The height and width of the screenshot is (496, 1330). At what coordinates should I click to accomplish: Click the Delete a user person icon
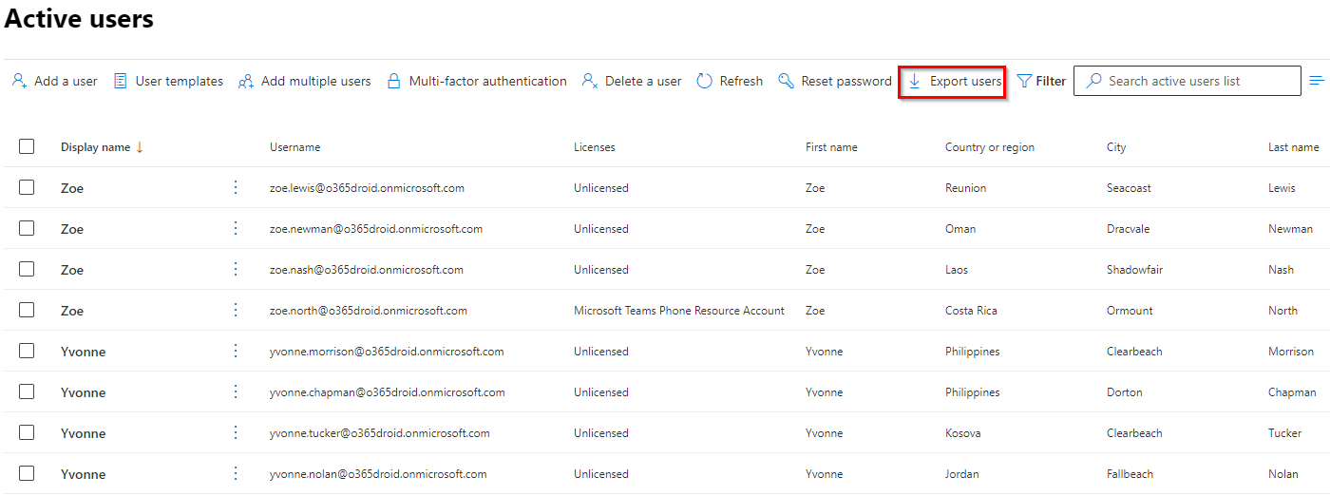(590, 81)
